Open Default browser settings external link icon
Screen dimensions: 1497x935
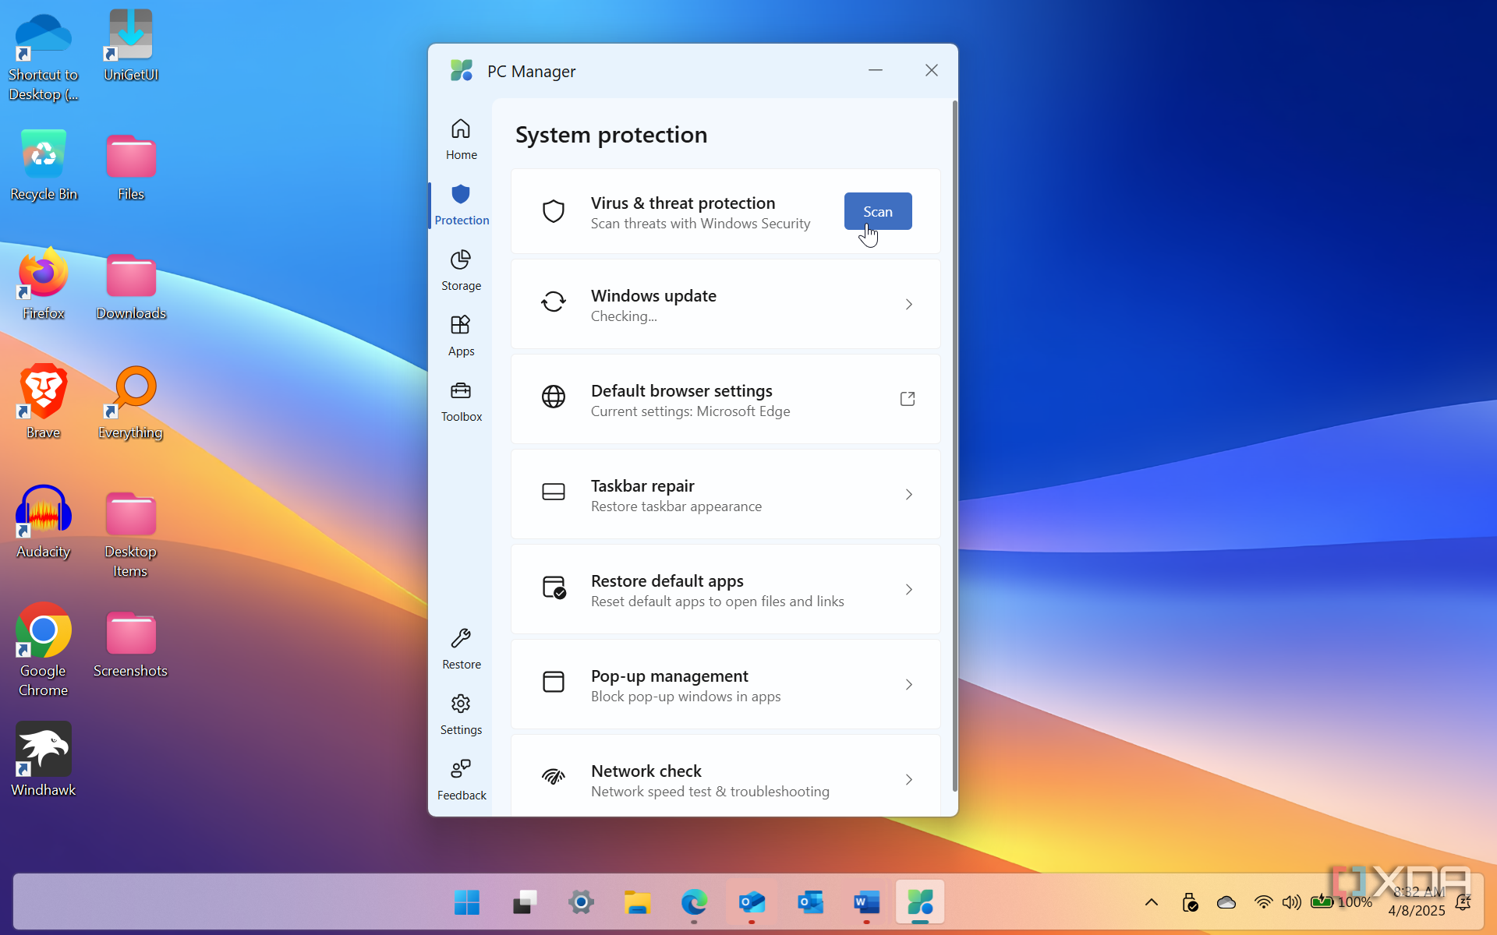[x=908, y=399]
